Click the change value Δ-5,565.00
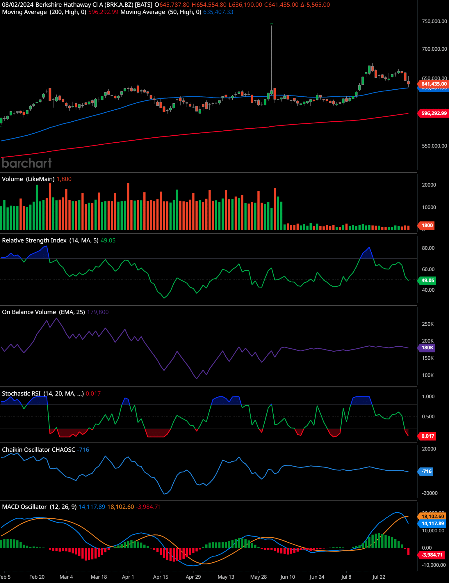 coord(315,5)
